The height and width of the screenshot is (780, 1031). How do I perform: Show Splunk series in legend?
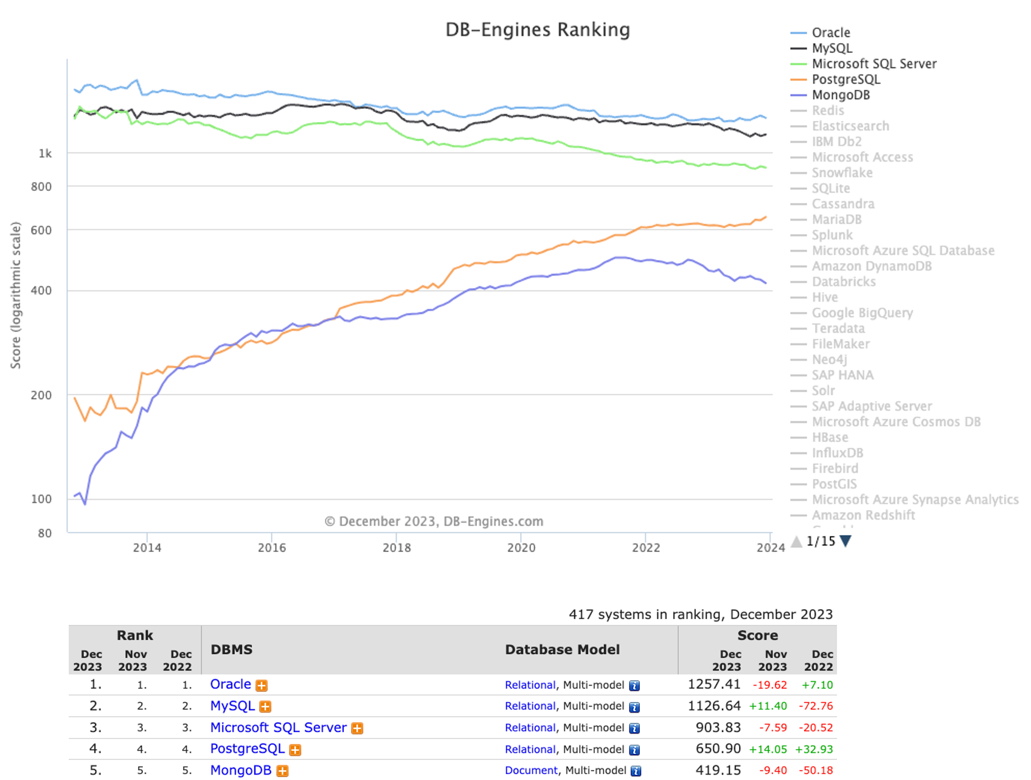(822, 235)
